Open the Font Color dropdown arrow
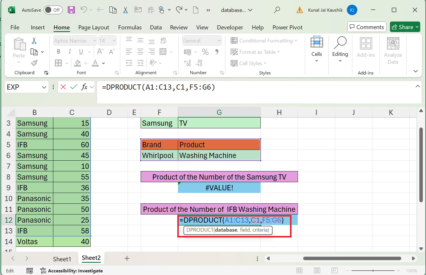 click(103, 63)
